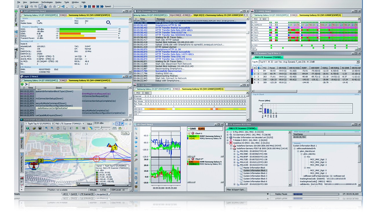Expand System Information Block 2 in BCH view

tap(255, 173)
